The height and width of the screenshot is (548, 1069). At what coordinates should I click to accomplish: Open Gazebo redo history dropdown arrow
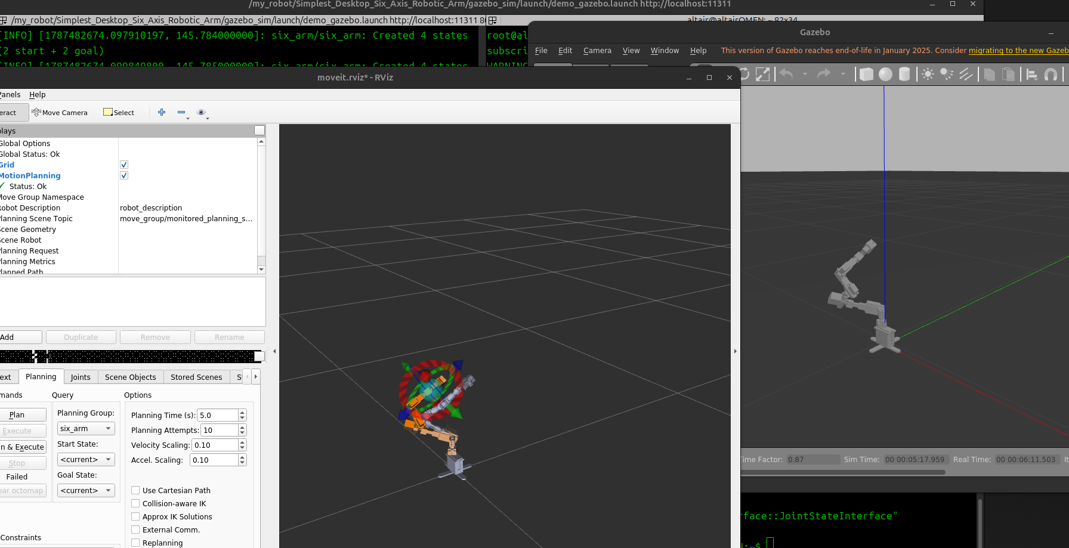[843, 74]
